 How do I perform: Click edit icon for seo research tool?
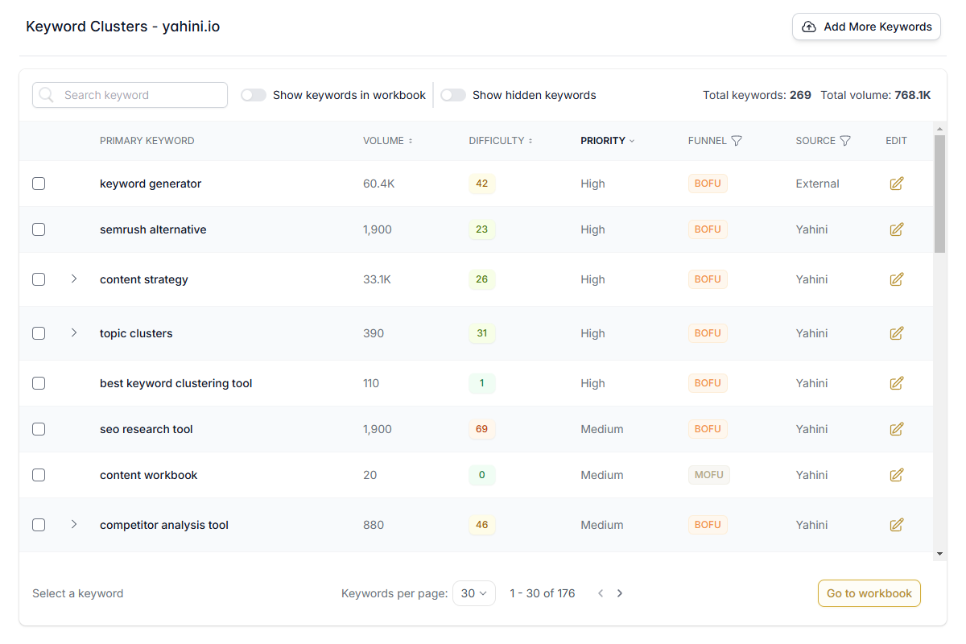[x=896, y=429]
